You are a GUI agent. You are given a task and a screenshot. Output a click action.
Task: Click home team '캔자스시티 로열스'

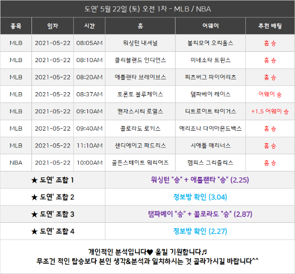140,111
